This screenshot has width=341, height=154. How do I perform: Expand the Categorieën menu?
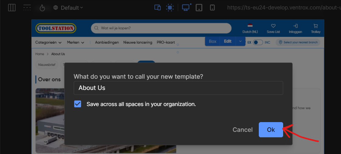[x=48, y=43]
